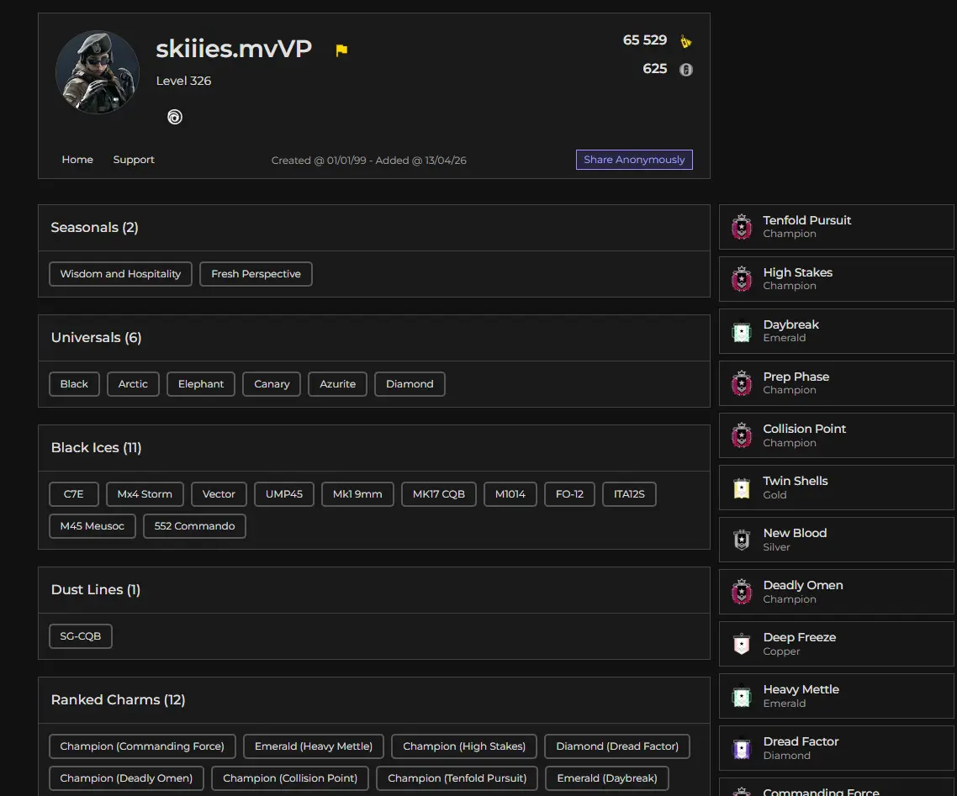Open the Deep Freeze Copper season card
This screenshot has width=957, height=796.
point(836,644)
